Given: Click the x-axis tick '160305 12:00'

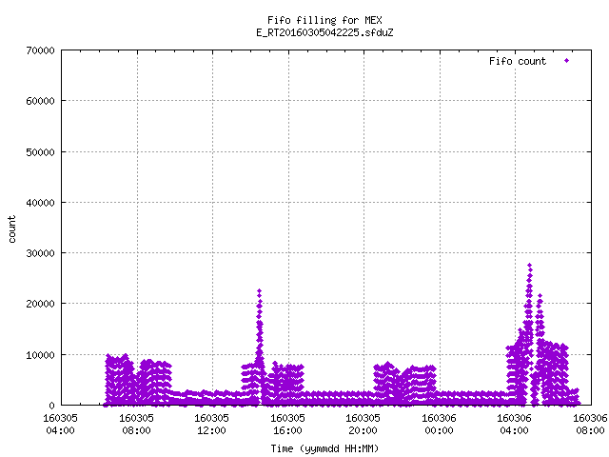Looking at the screenshot, I should pyautogui.click(x=211, y=424).
